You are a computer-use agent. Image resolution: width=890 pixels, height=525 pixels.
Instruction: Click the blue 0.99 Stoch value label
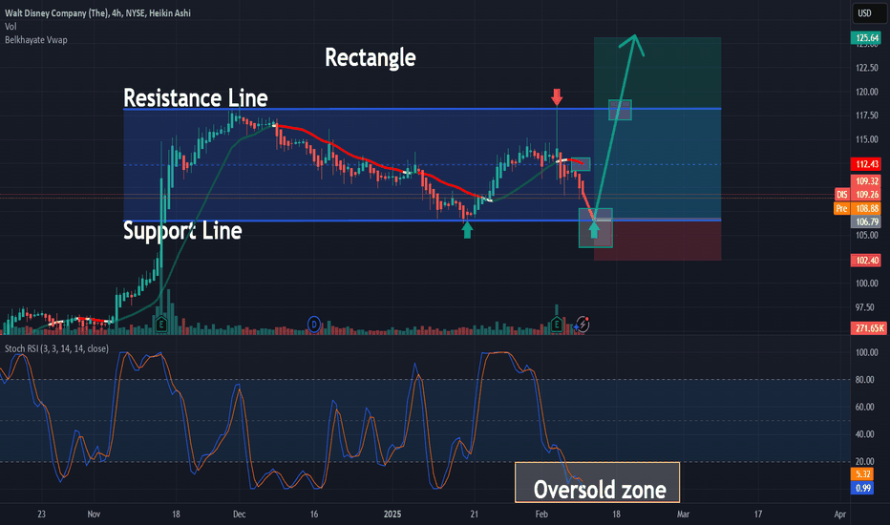coord(862,488)
